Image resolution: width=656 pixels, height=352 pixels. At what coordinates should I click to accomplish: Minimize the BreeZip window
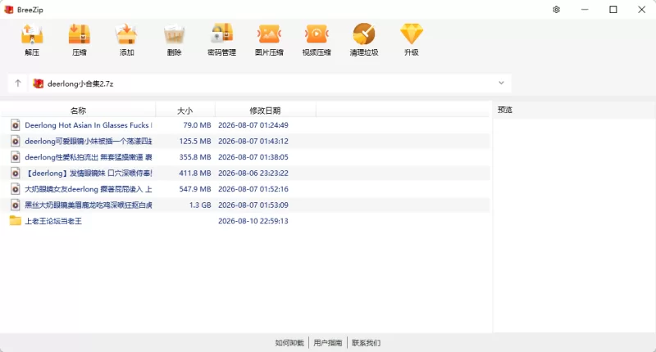[585, 10]
